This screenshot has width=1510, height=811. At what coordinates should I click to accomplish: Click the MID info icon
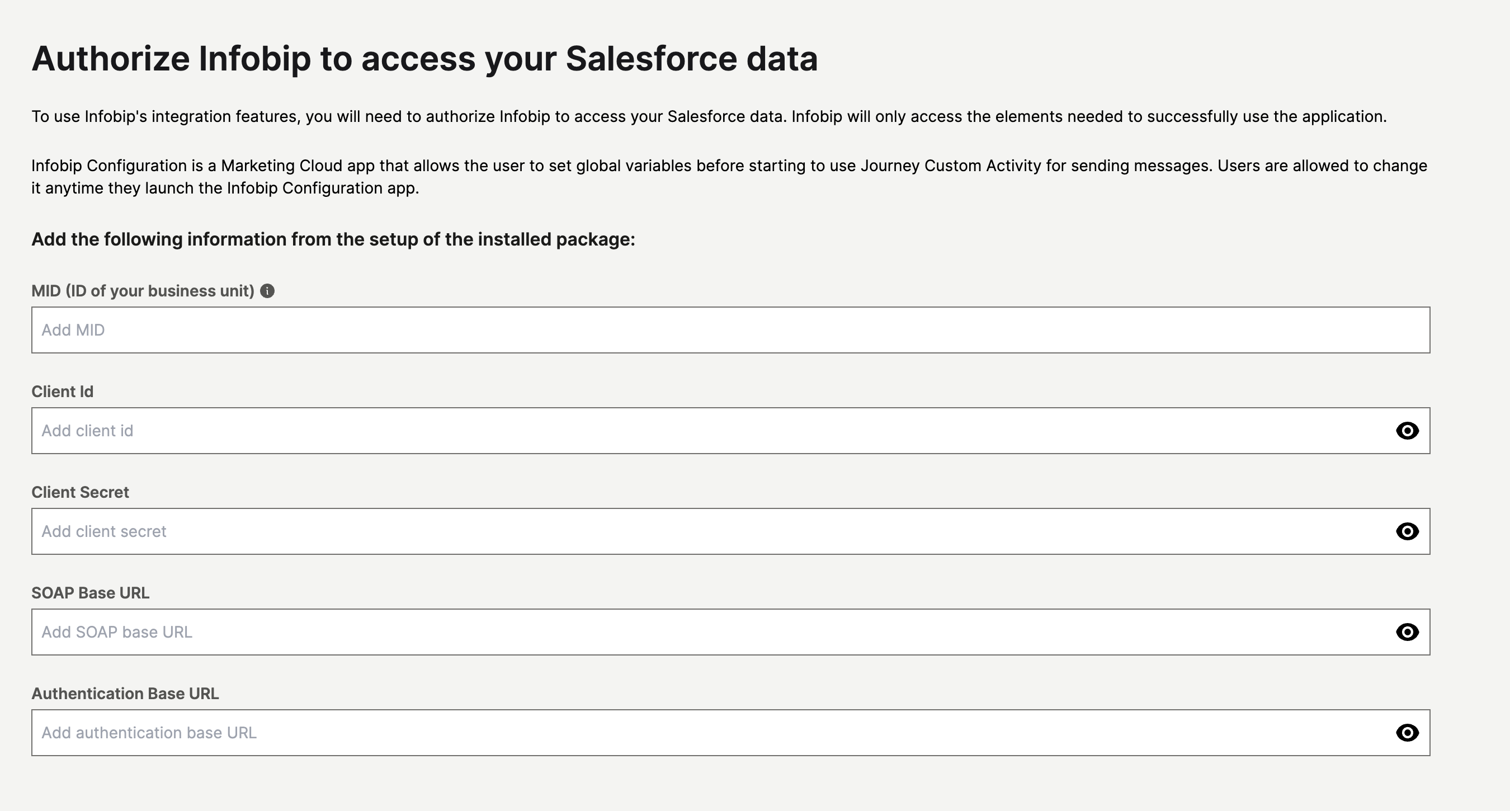coord(267,291)
